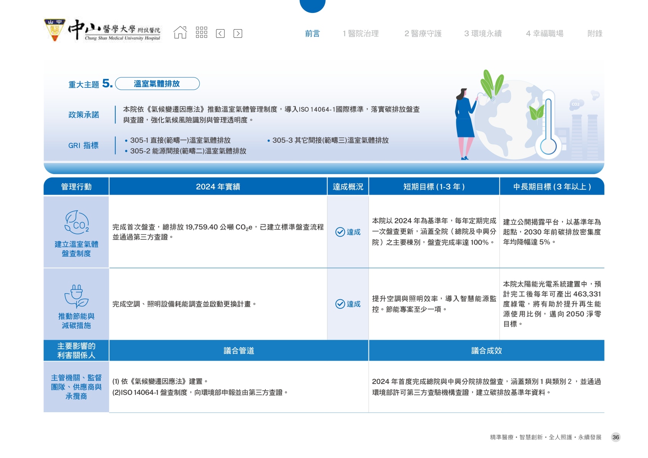Navigate to 3 環境永續 section
Image resolution: width=648 pixels, height=458 pixels.
(x=483, y=34)
